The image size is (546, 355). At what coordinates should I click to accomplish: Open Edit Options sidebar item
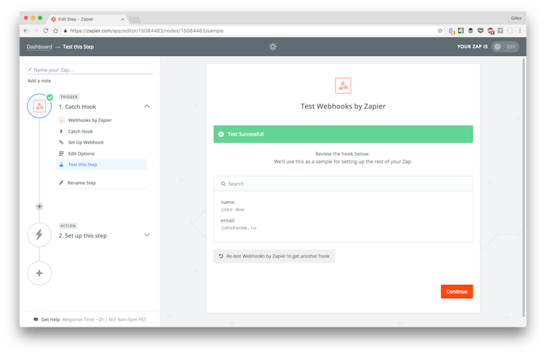tap(82, 154)
